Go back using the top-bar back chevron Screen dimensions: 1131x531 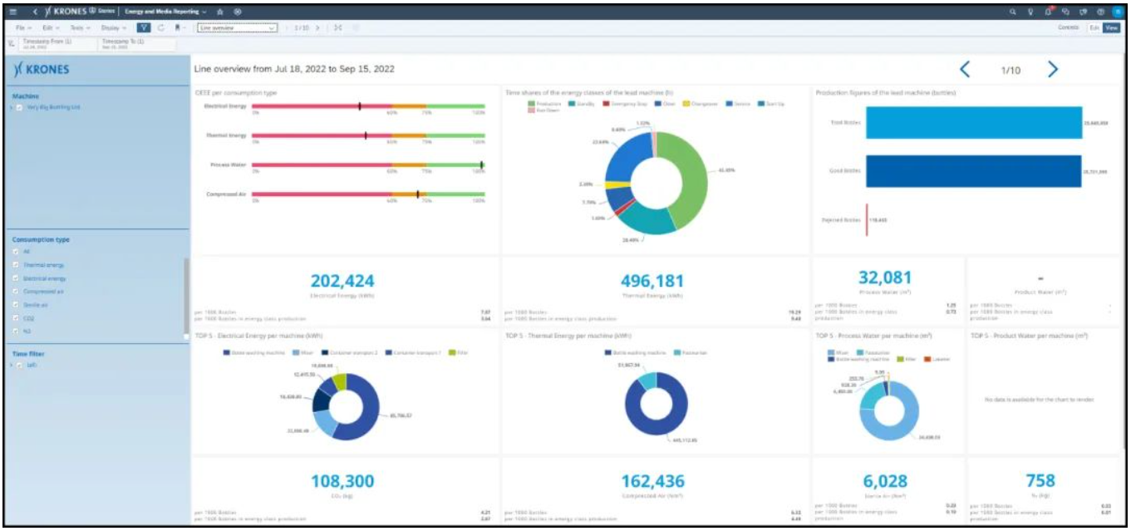pos(36,12)
